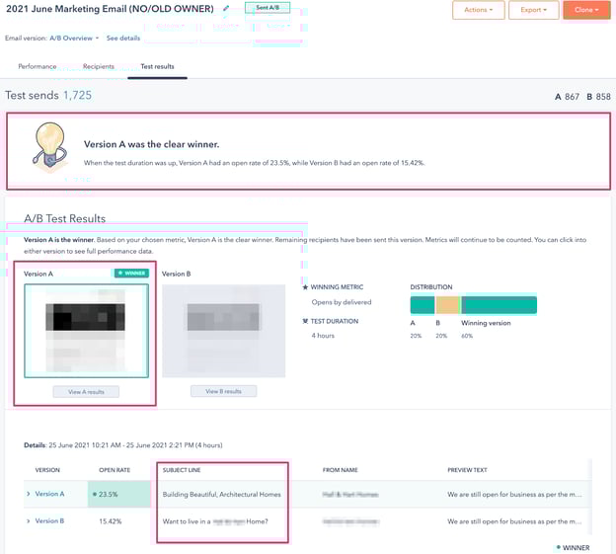Viewport: 616px width, 554px height.
Task: Click the View B results button
Action: 223,391
